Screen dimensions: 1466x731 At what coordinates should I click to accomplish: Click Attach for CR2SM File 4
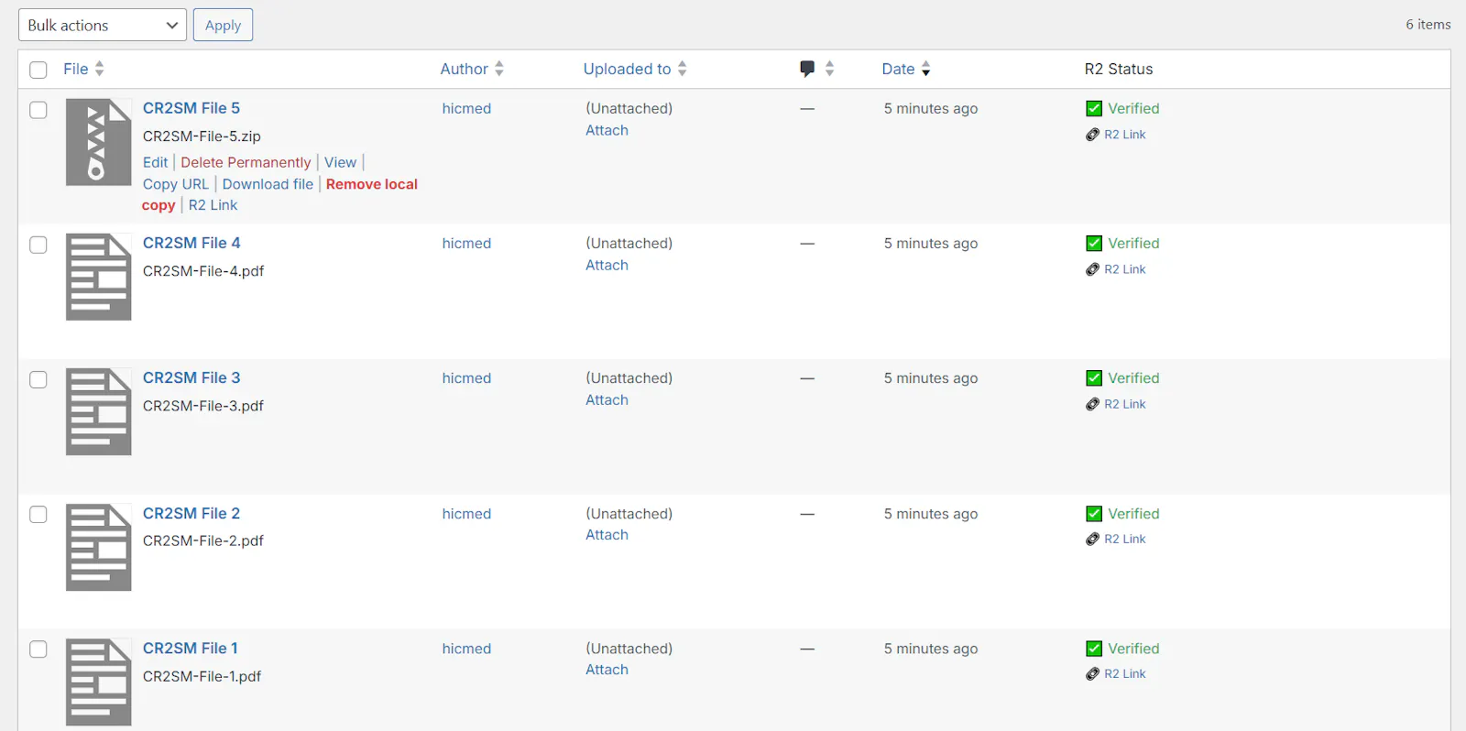607,265
